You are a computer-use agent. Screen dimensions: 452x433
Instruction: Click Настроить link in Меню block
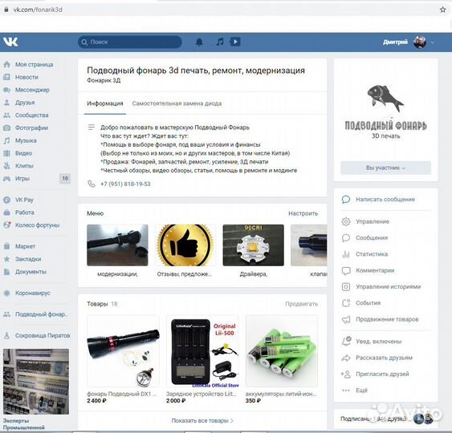tap(303, 213)
